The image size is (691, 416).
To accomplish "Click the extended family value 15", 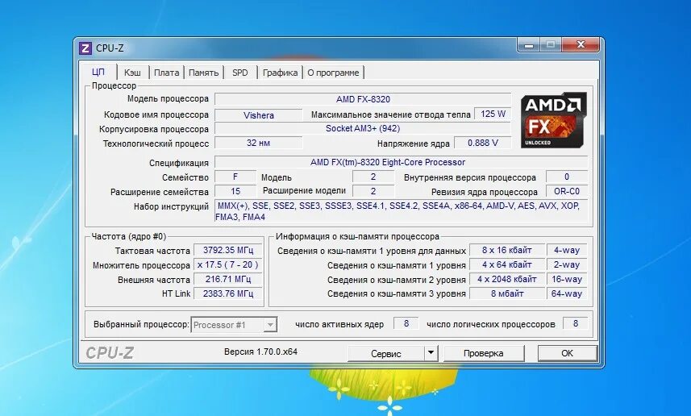I will pyautogui.click(x=235, y=191).
